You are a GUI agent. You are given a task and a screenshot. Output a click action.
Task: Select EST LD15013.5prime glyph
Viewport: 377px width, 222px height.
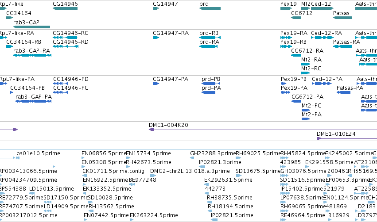(x=32, y=193)
